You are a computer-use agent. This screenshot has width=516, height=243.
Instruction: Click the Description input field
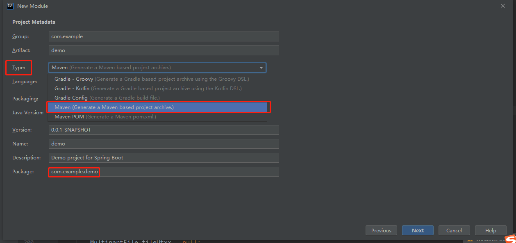tap(164, 158)
